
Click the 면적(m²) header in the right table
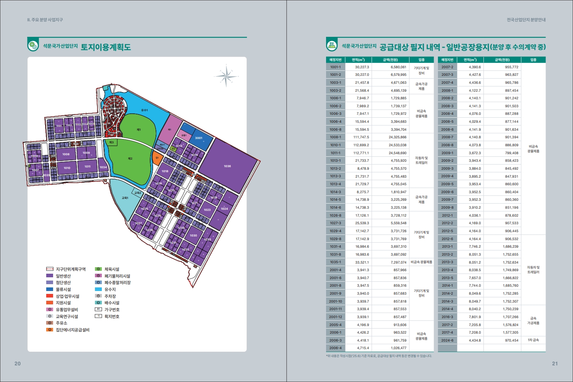470,60
